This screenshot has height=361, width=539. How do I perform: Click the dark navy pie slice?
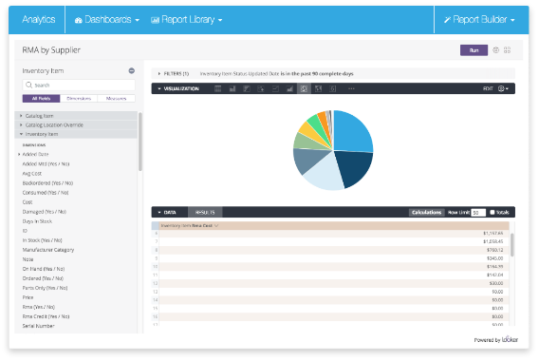[354, 167]
